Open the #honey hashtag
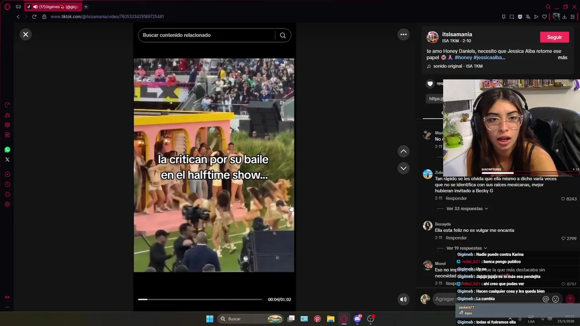The height and width of the screenshot is (326, 580). pos(464,58)
